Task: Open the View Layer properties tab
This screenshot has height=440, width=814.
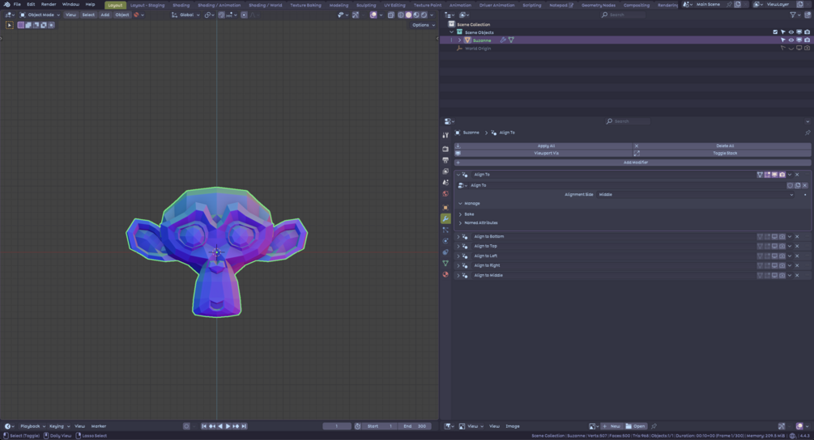Action: (445, 171)
